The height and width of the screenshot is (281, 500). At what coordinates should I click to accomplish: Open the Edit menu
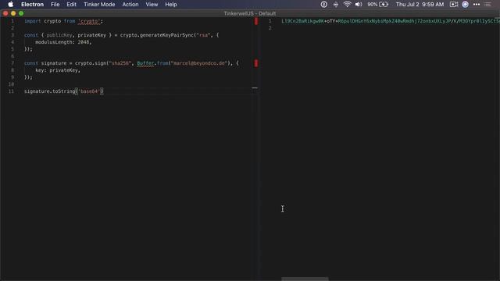pyautogui.click(x=71, y=5)
